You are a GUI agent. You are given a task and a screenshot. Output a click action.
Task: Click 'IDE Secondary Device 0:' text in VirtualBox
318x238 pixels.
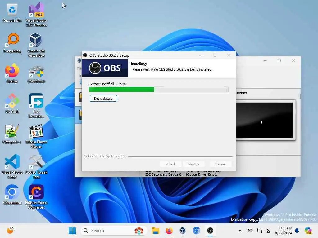point(164,174)
